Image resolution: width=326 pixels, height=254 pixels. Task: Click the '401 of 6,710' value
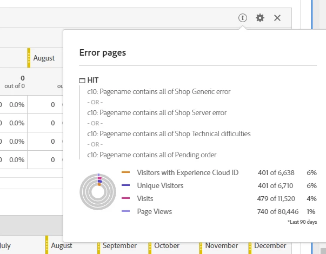pyautogui.click(x=276, y=185)
